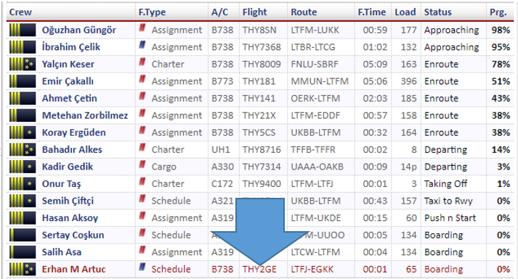The image size is (518, 279).
Task: Sort by the Status column header
Action: coord(438,12)
